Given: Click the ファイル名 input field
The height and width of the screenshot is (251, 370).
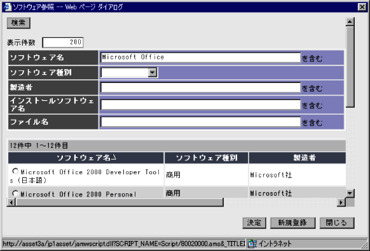Looking at the screenshot, I should 200,122.
